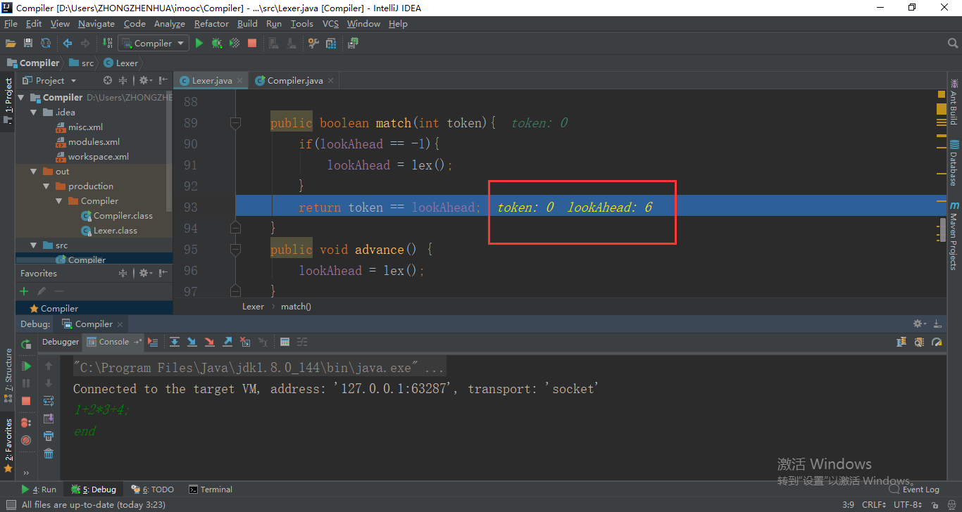The width and height of the screenshot is (962, 512).
Task: Open the 4: Run tool window
Action: click(38, 489)
